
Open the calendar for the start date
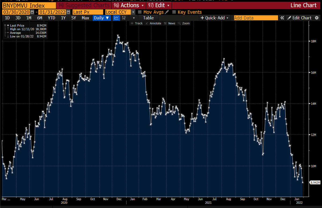[32, 12]
